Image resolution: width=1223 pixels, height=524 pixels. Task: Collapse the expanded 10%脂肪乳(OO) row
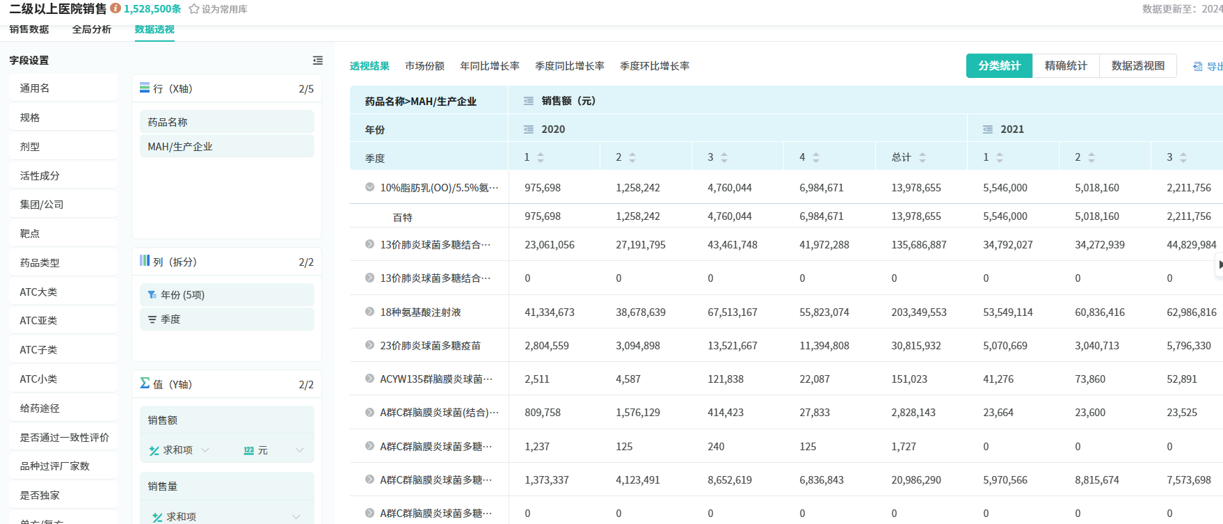370,187
